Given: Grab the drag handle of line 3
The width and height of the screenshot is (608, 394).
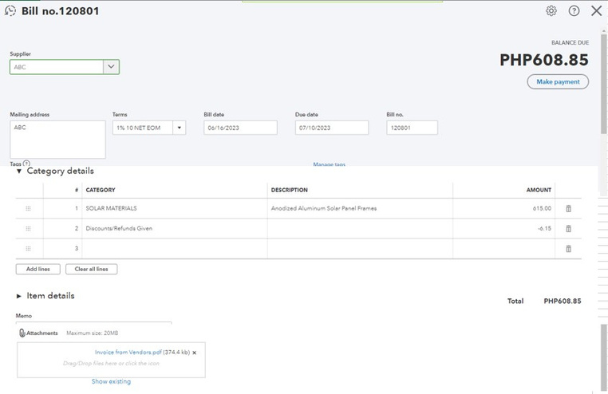Looking at the screenshot, I should 28,249.
